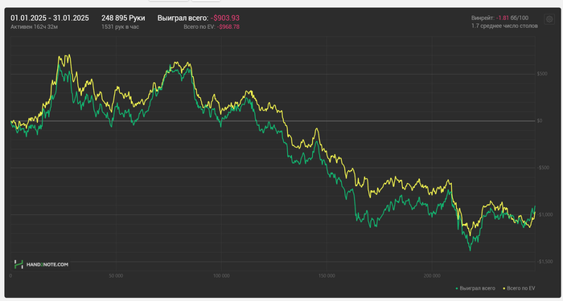Screen dimensions: 563x301
Task: Open graph settings via the gear icon
Action: point(549,19)
